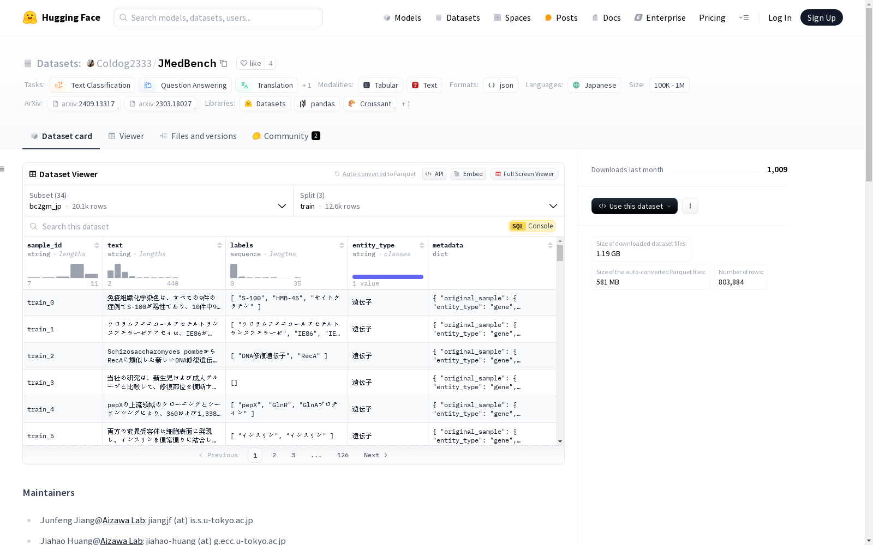Image resolution: width=873 pixels, height=545 pixels.
Task: Open the SQL Console
Action: pos(532,226)
